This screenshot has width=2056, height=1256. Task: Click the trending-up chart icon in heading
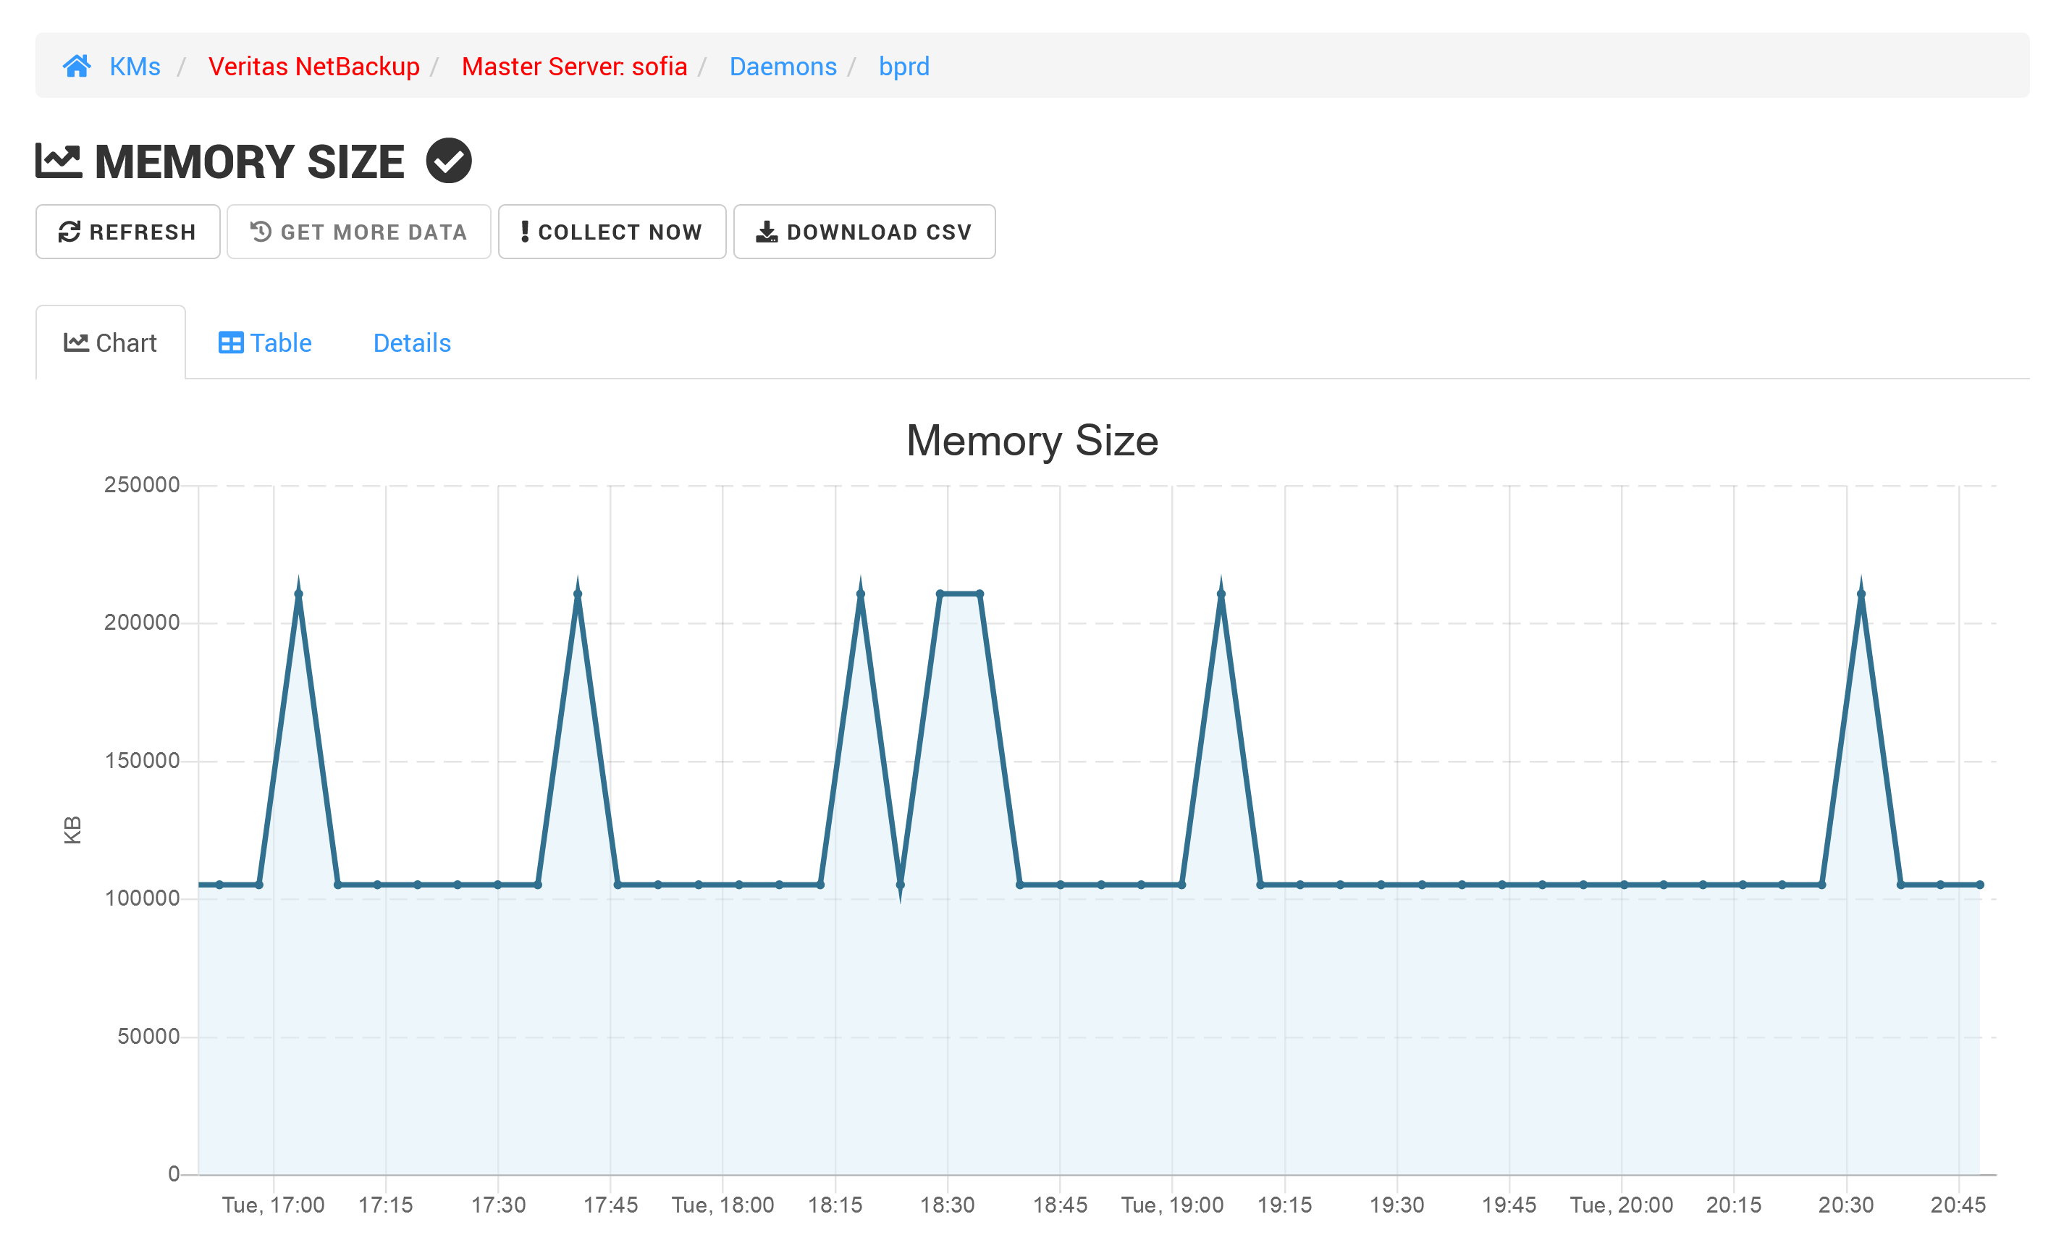tap(54, 161)
